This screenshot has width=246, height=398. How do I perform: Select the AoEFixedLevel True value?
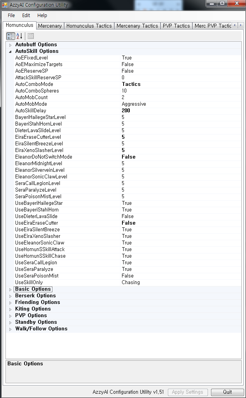coord(127,58)
